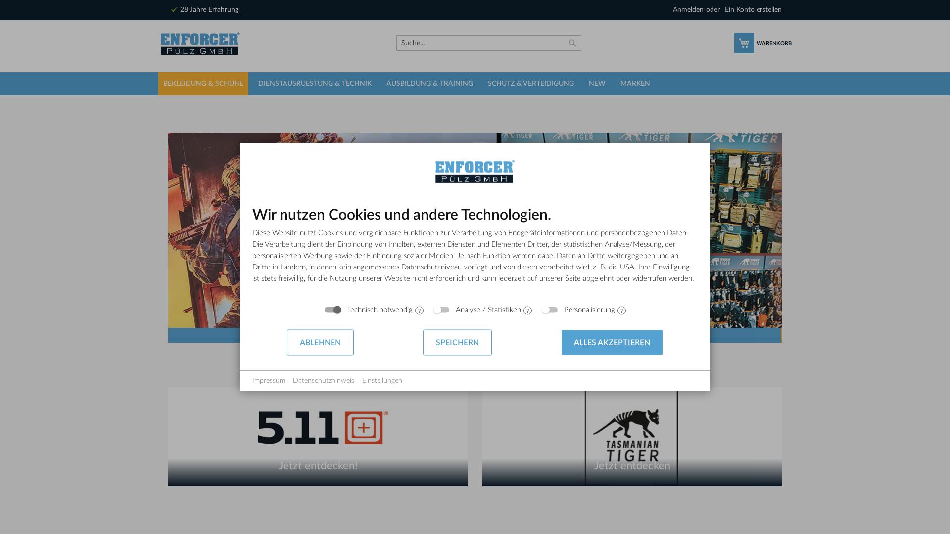Viewport: 950px width, 534px height.
Task: Click the ALLES AKZEPTIEREN button
Action: pos(612,342)
